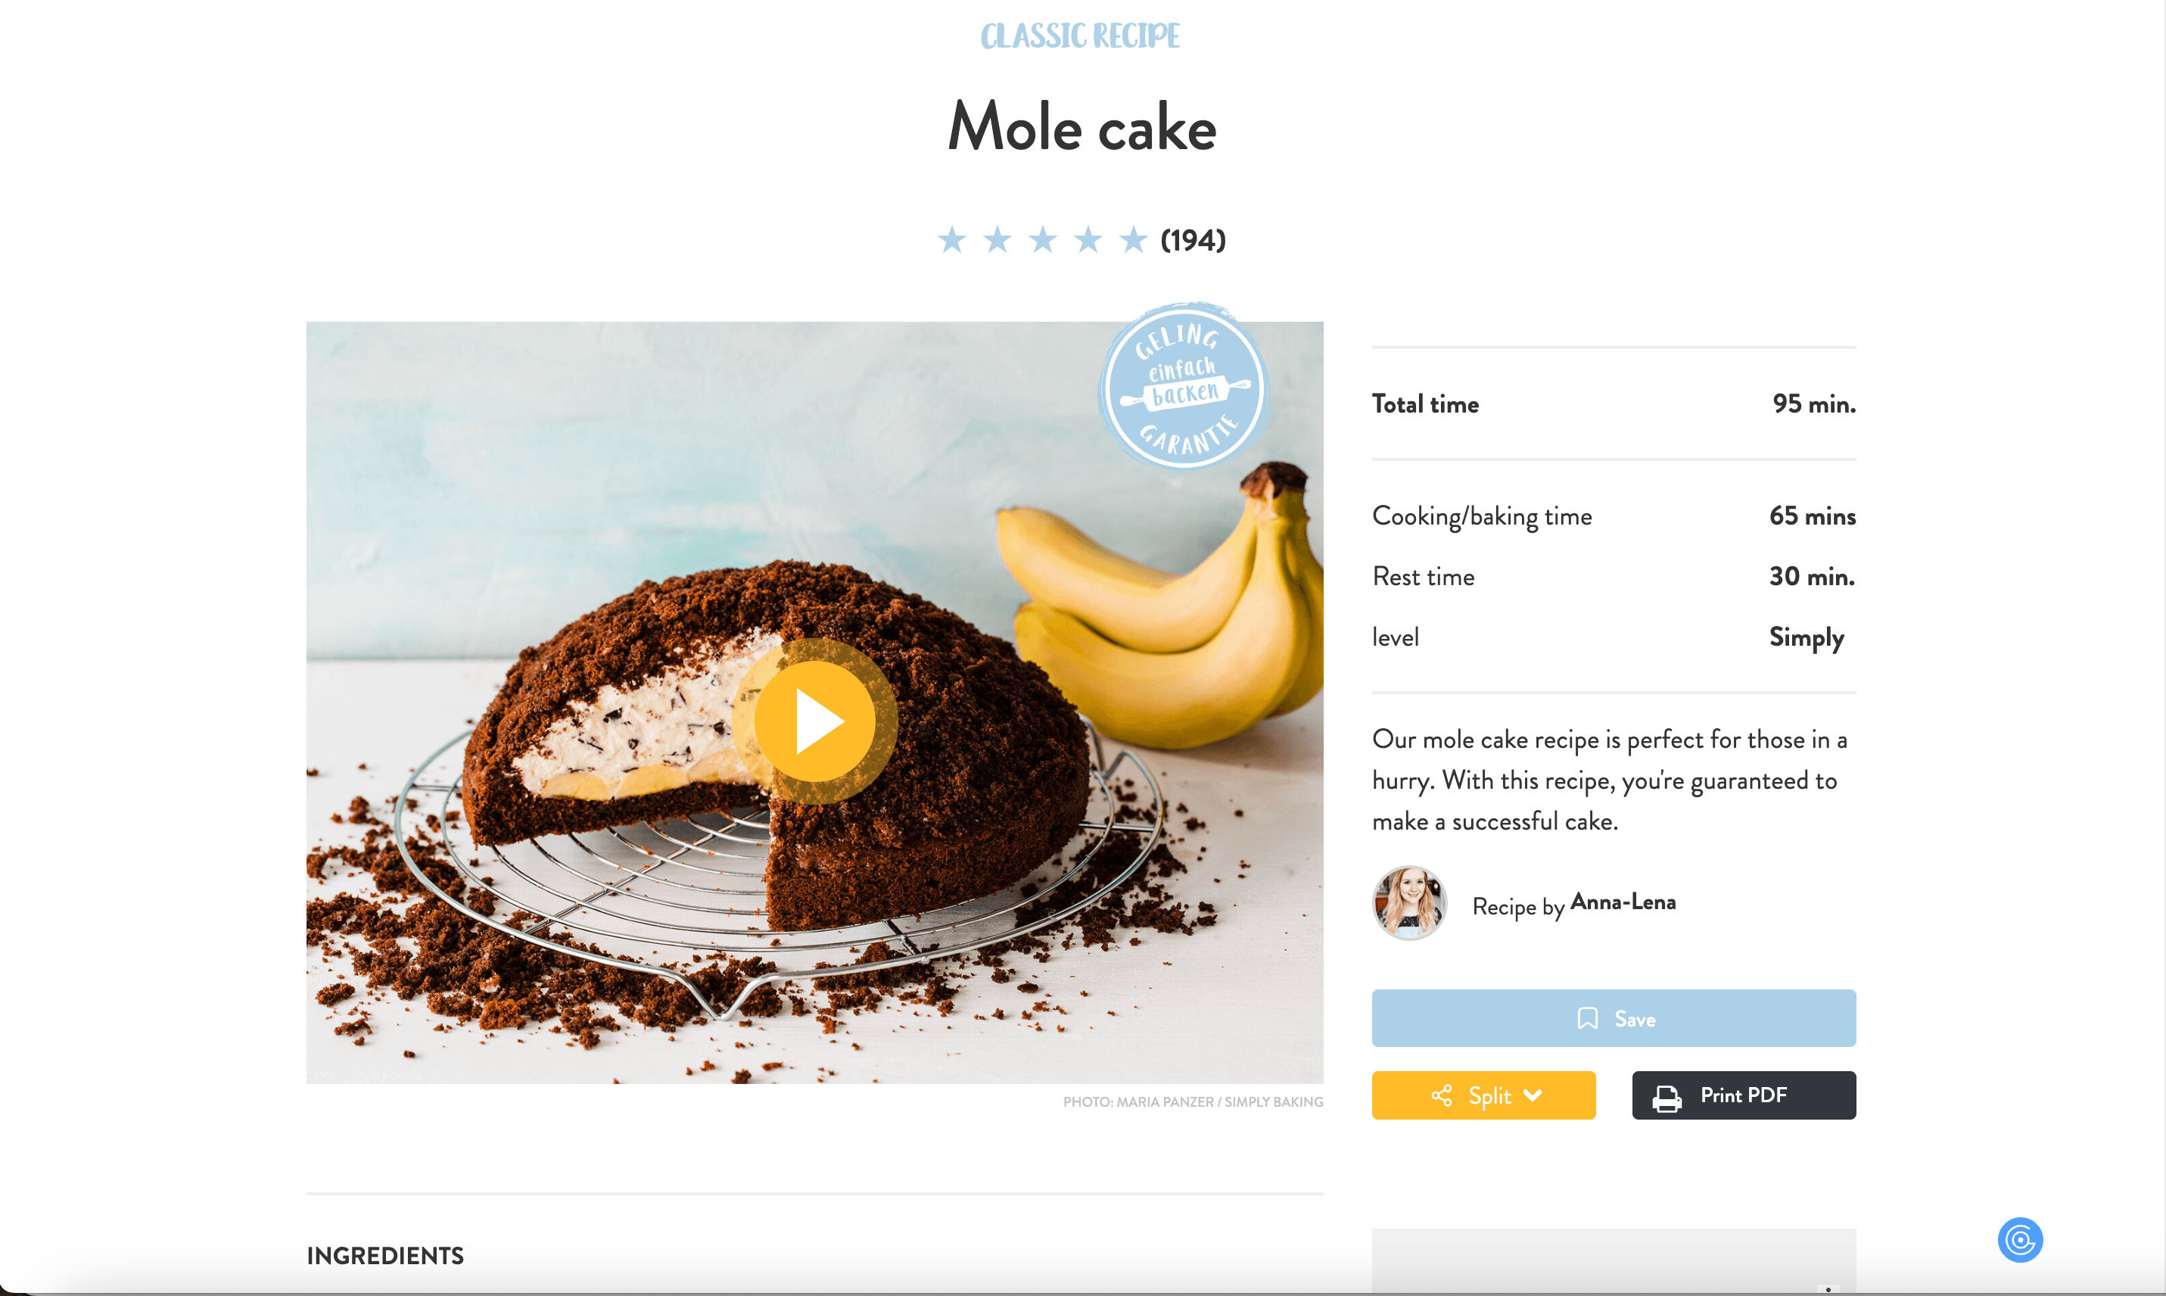This screenshot has width=2166, height=1296.
Task: Play the Mole cake recipe video
Action: pyautogui.click(x=814, y=721)
